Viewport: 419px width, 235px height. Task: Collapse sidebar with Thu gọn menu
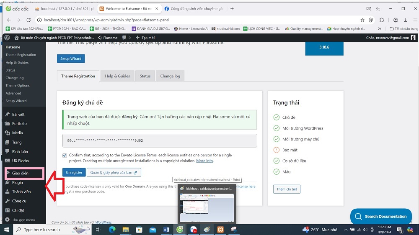point(23,220)
